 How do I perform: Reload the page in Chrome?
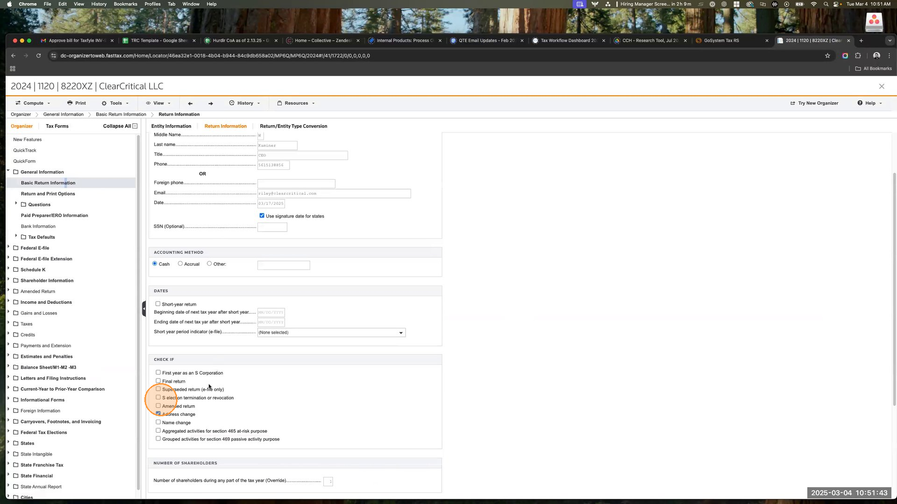38,56
